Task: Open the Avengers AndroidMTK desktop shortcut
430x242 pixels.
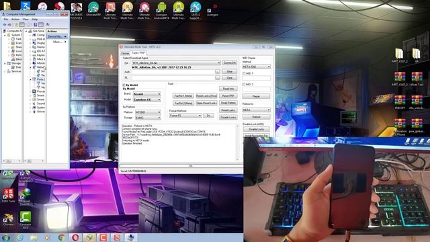Action: coord(161,11)
